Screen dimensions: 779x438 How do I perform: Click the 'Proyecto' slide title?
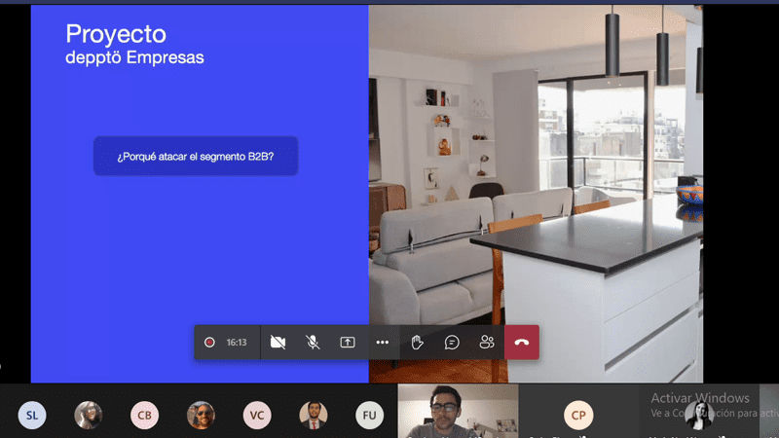[x=116, y=34]
